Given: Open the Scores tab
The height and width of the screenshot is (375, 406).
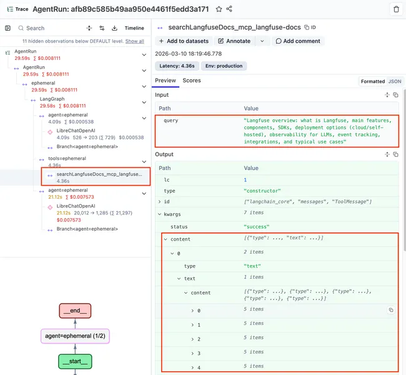Looking at the screenshot, I should coord(192,81).
